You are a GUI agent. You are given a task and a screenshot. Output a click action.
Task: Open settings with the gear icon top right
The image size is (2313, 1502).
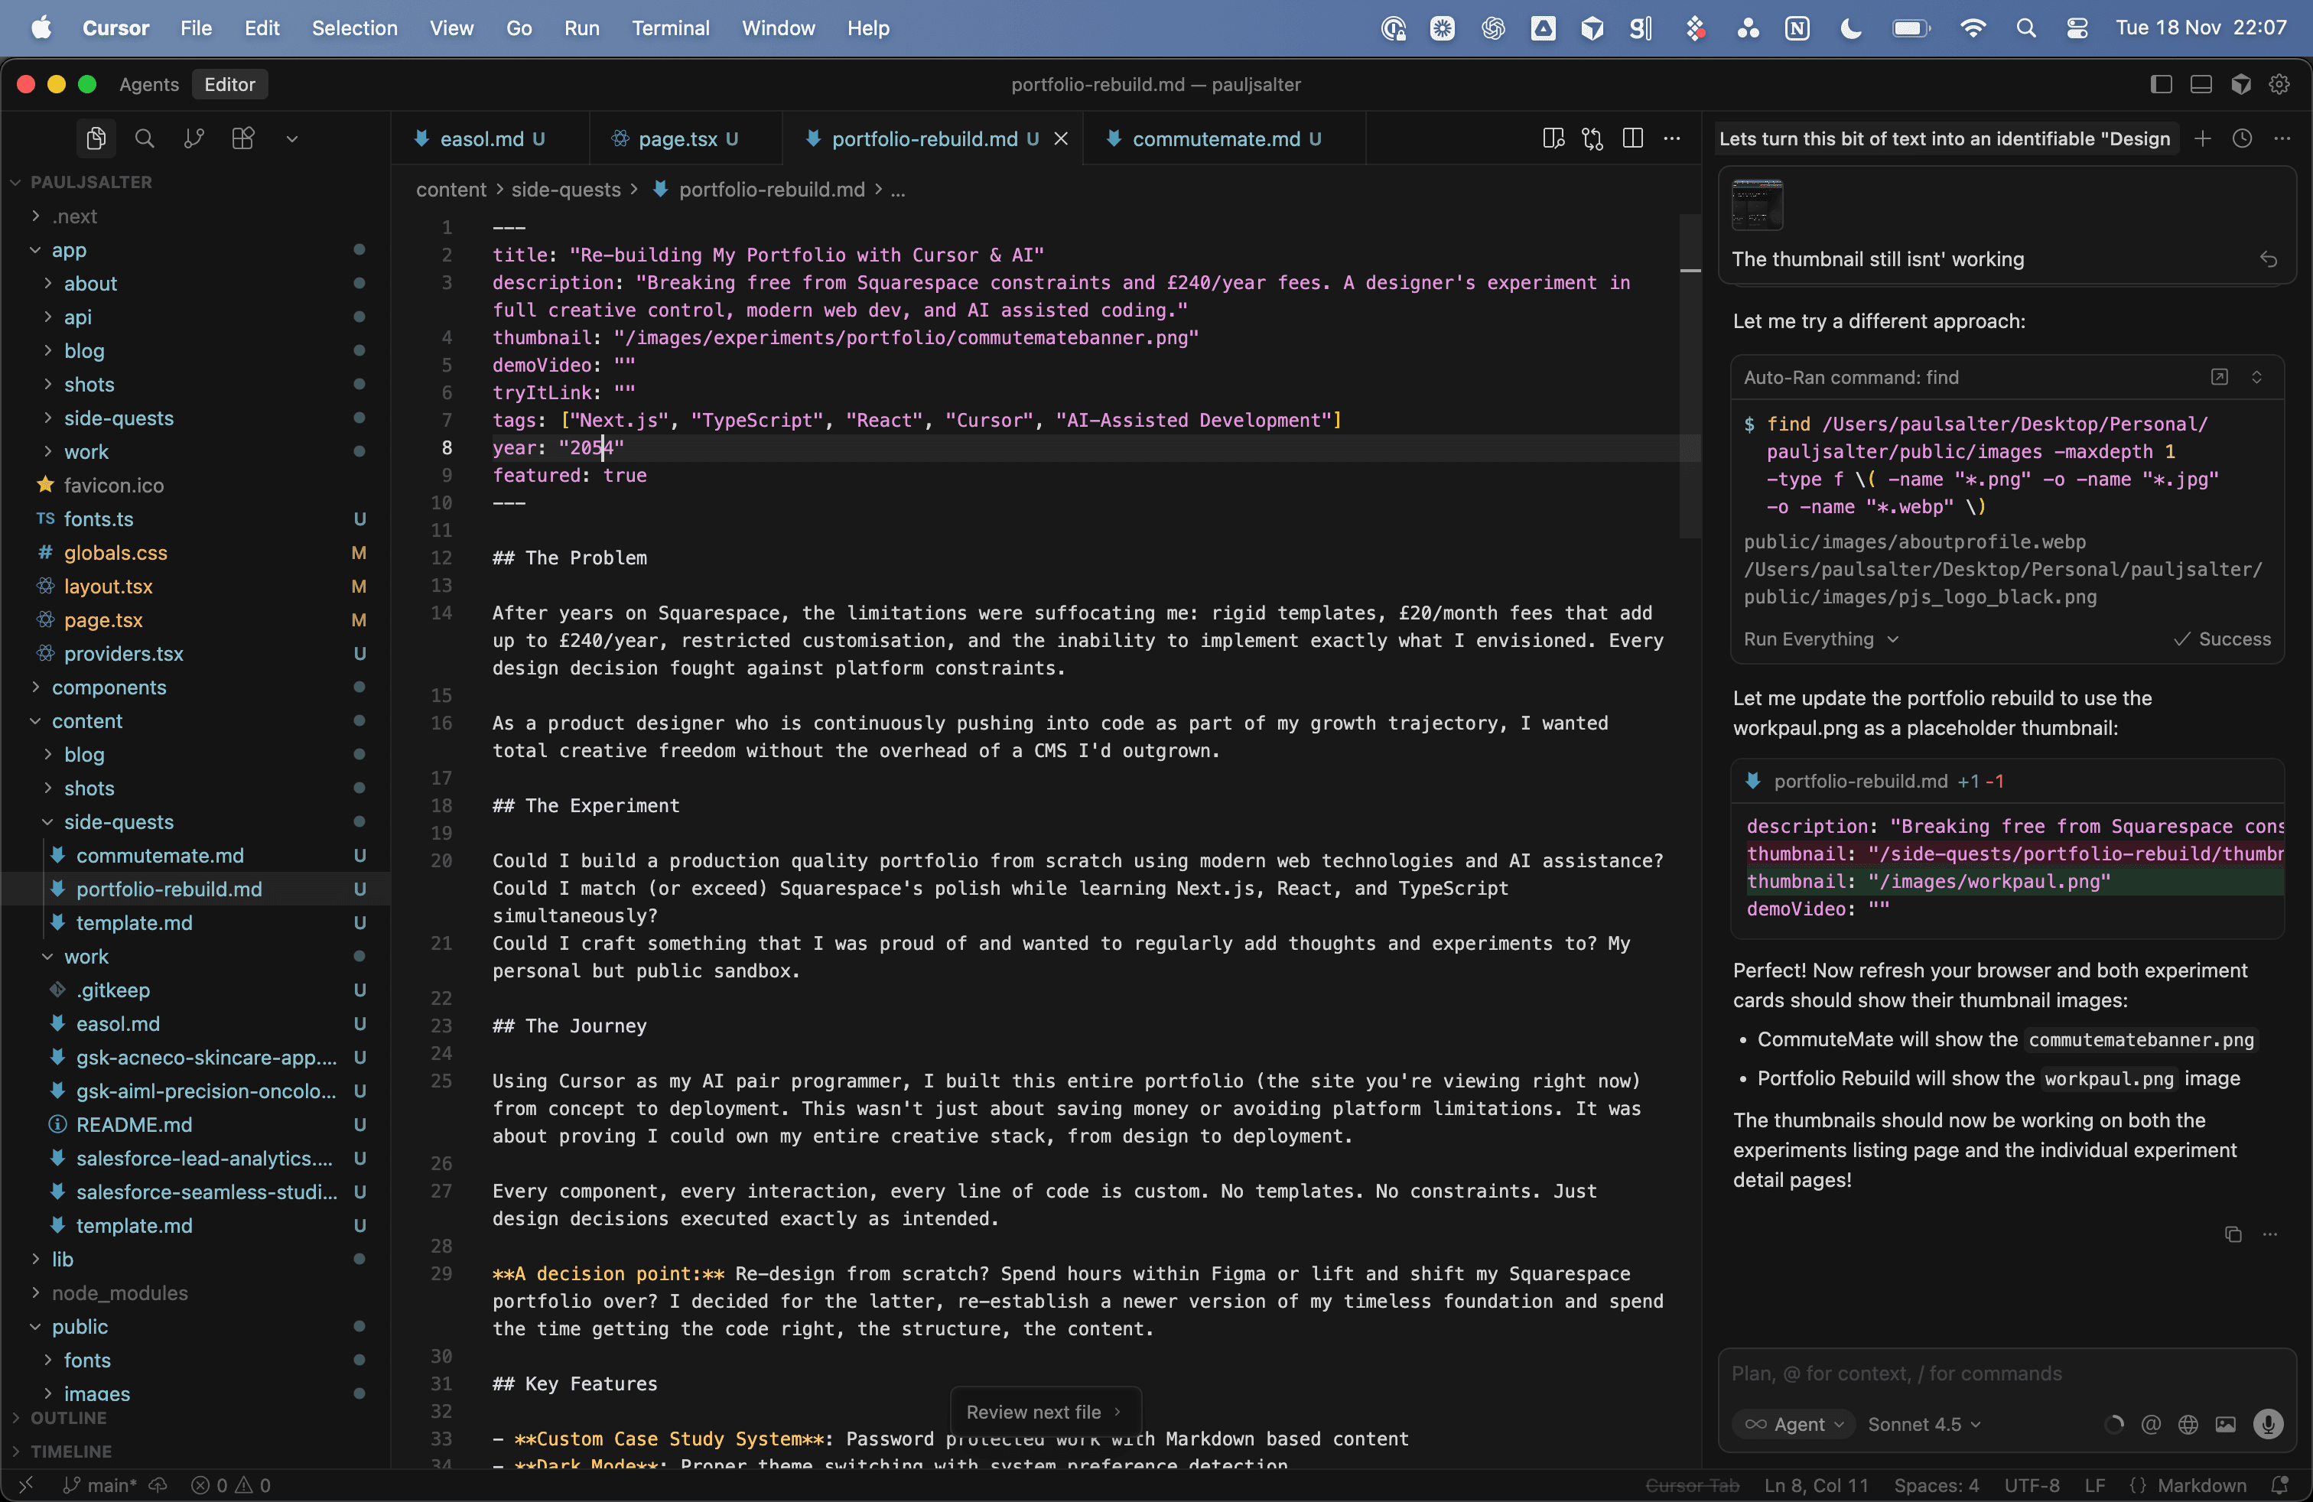click(2279, 85)
